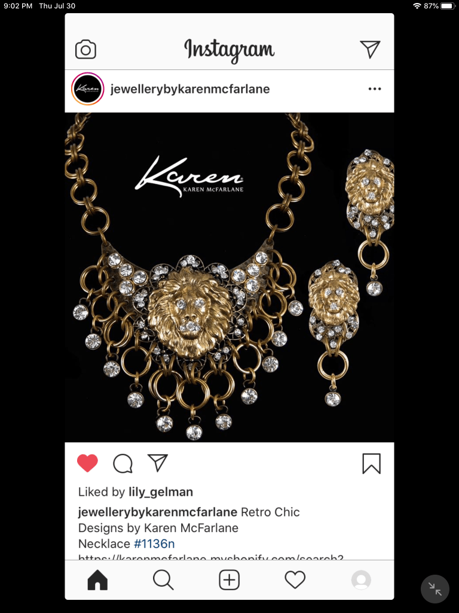Tap the jewellerybykarenmcfarlane profile picture story ring
Screen dimensions: 459x613
point(87,89)
